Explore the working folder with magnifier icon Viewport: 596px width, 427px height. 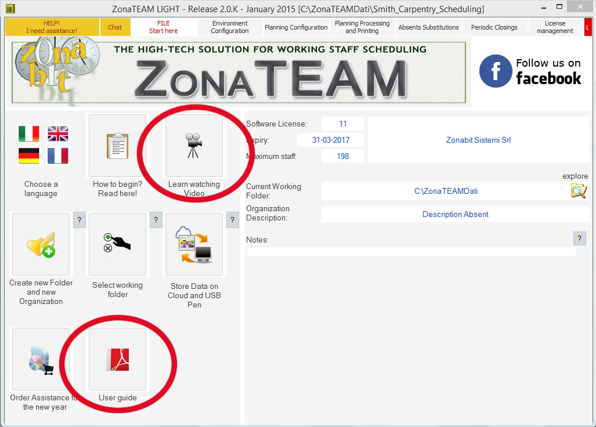[579, 190]
